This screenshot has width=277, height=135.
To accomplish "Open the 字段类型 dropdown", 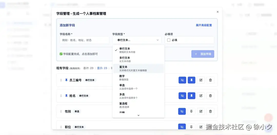I will (137, 40).
